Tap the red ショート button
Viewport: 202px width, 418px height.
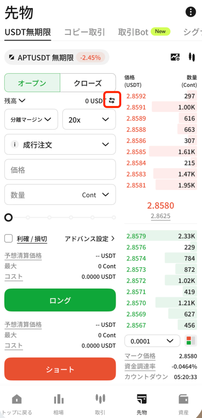[60, 369]
